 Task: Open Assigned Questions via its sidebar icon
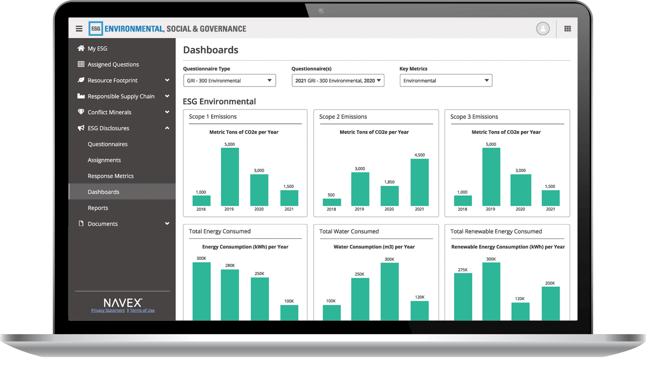80,64
